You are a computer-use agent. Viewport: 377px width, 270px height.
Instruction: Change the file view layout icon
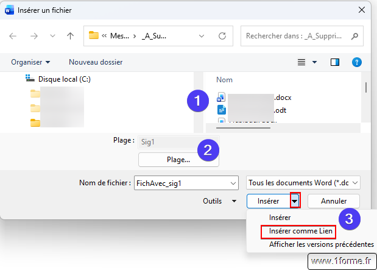click(301, 62)
